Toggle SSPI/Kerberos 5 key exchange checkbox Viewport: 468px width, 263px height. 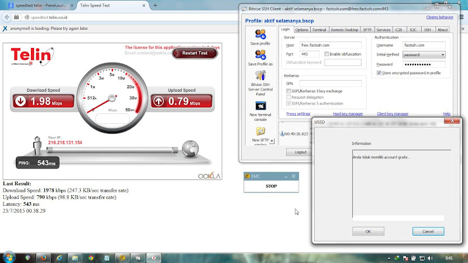point(288,91)
